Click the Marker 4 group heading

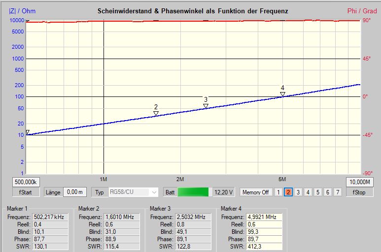point(231,209)
